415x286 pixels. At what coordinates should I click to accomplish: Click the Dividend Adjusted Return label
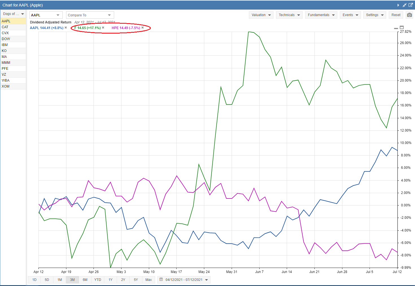click(51, 22)
